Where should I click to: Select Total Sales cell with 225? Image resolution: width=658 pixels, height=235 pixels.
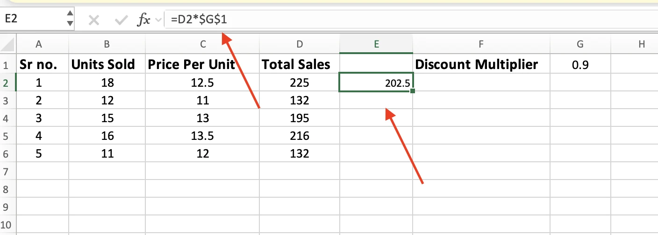point(300,83)
